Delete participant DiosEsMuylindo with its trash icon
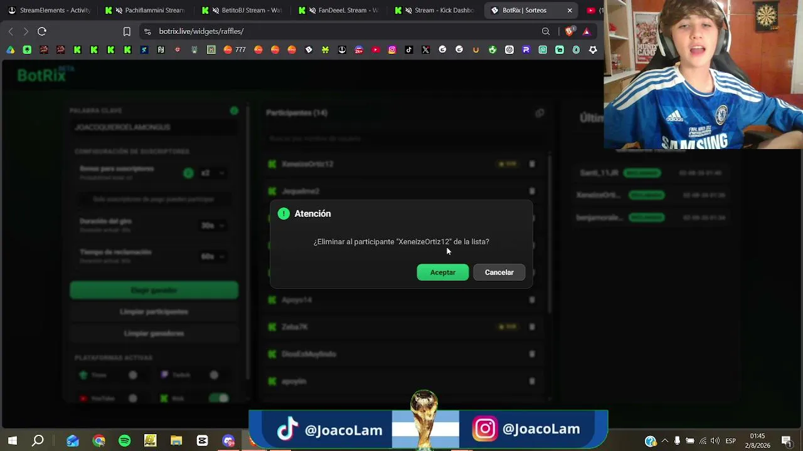This screenshot has width=803, height=451. tap(532, 354)
